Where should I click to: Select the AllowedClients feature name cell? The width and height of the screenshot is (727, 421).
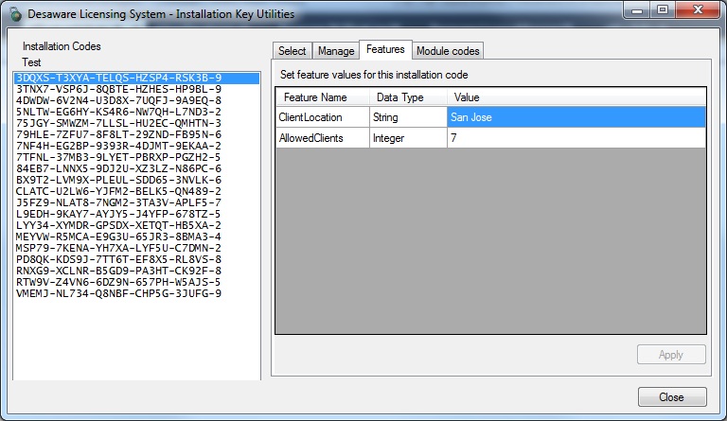323,138
